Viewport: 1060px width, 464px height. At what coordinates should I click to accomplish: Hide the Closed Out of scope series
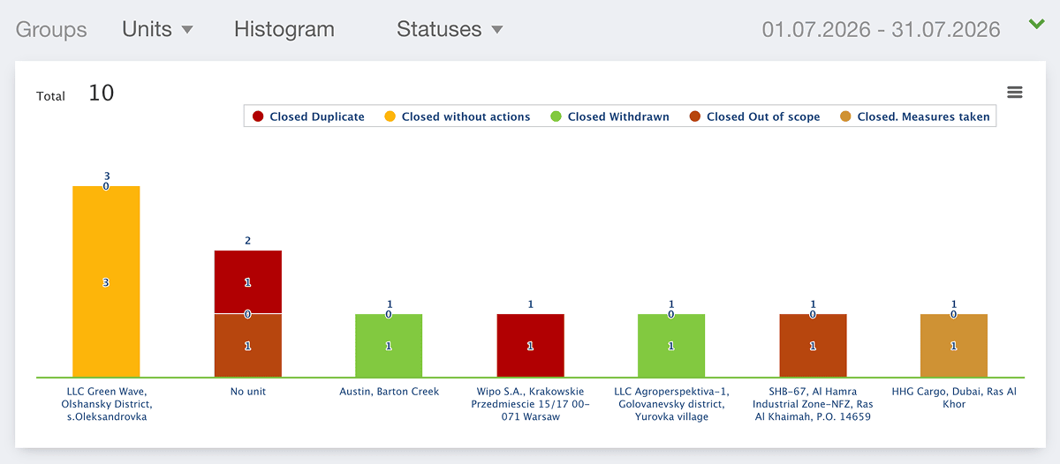click(x=754, y=116)
